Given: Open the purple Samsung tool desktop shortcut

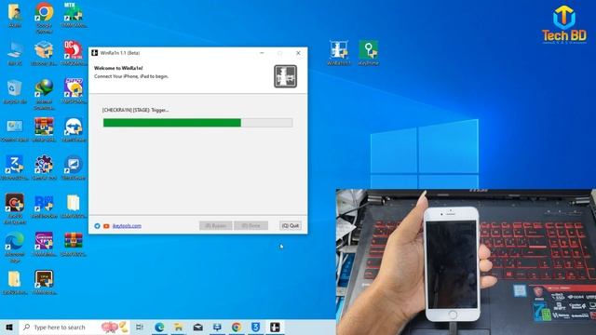Looking at the screenshot, I should pyautogui.click(x=44, y=244).
